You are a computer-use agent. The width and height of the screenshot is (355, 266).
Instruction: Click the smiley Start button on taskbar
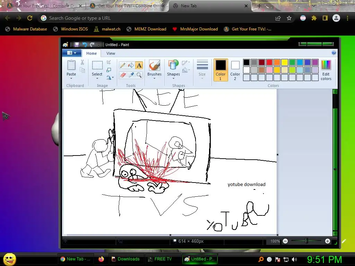click(x=10, y=259)
